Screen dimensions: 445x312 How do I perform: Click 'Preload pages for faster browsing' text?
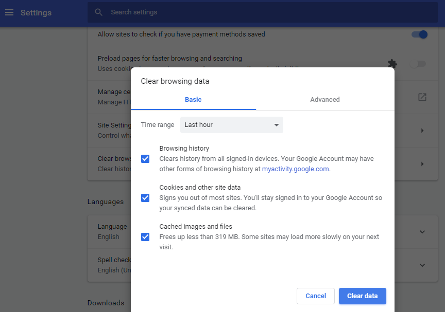click(170, 58)
